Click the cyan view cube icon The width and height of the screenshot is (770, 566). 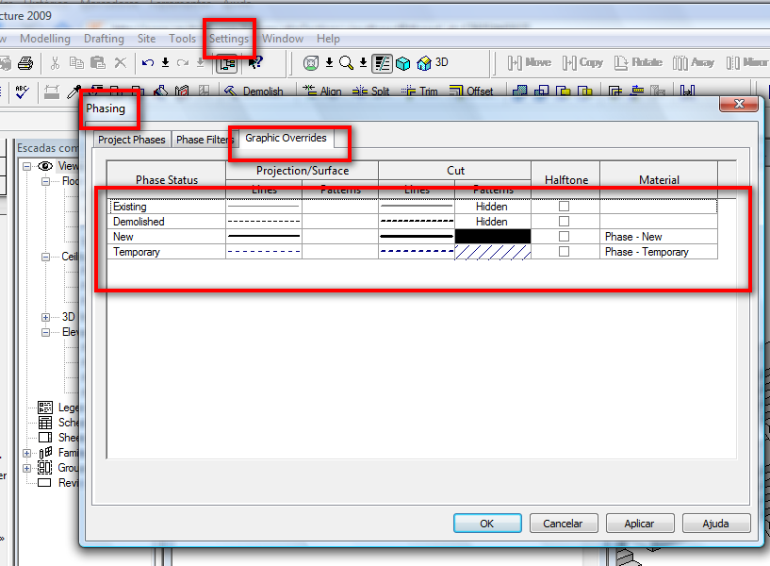coord(403,63)
